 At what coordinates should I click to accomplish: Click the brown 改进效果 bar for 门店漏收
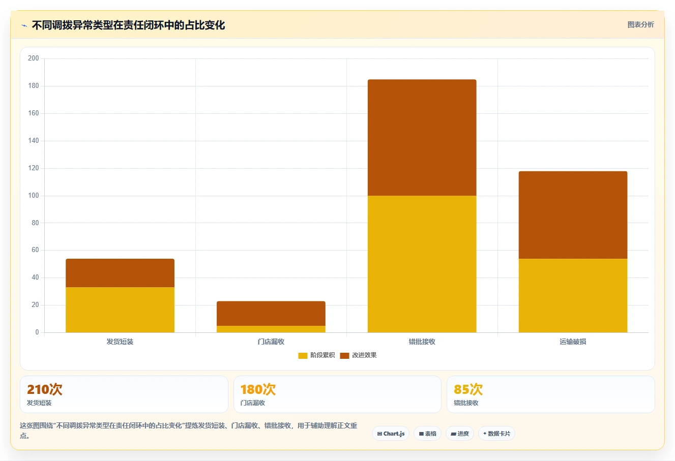point(271,314)
